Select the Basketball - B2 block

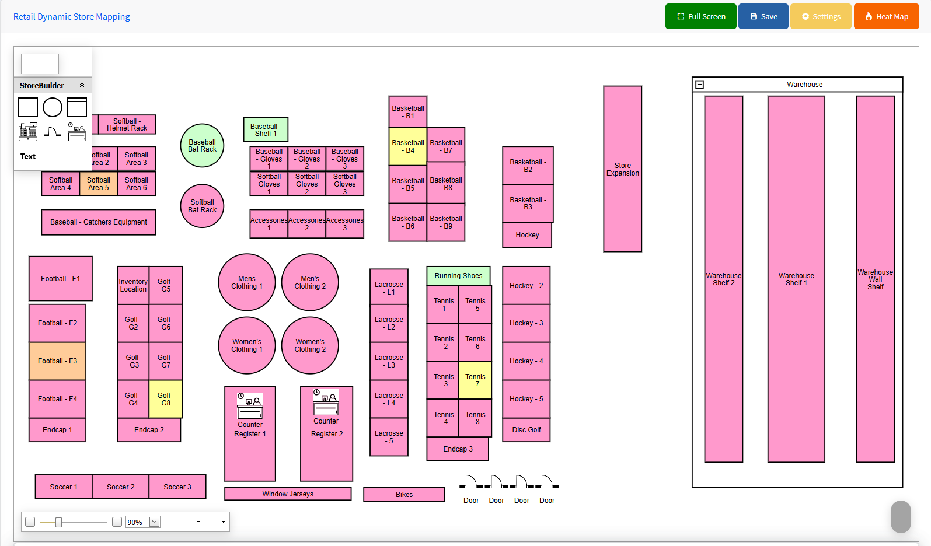(528, 166)
